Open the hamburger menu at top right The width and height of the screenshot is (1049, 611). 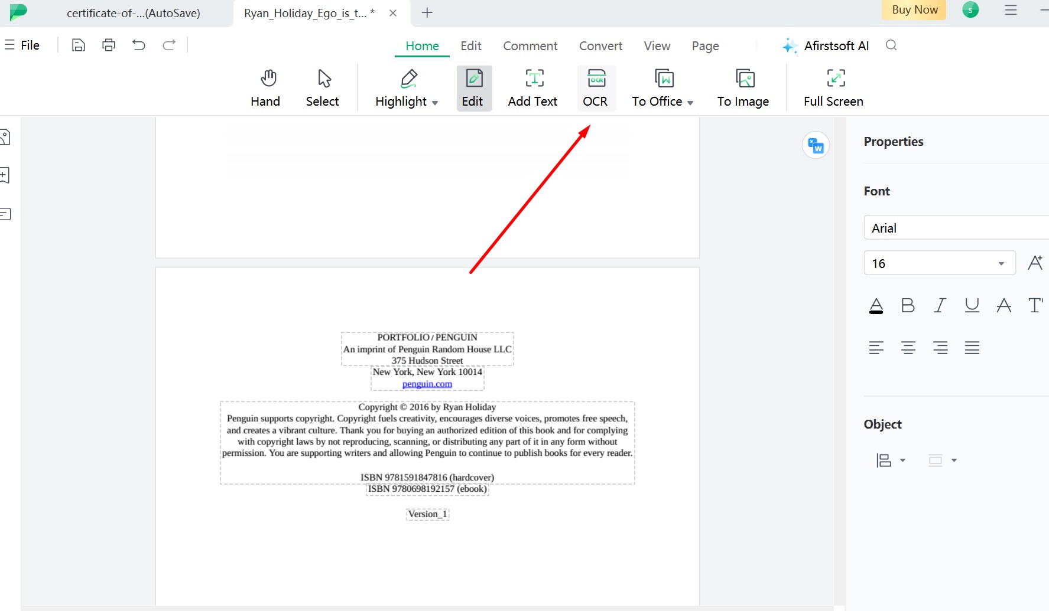1011,10
